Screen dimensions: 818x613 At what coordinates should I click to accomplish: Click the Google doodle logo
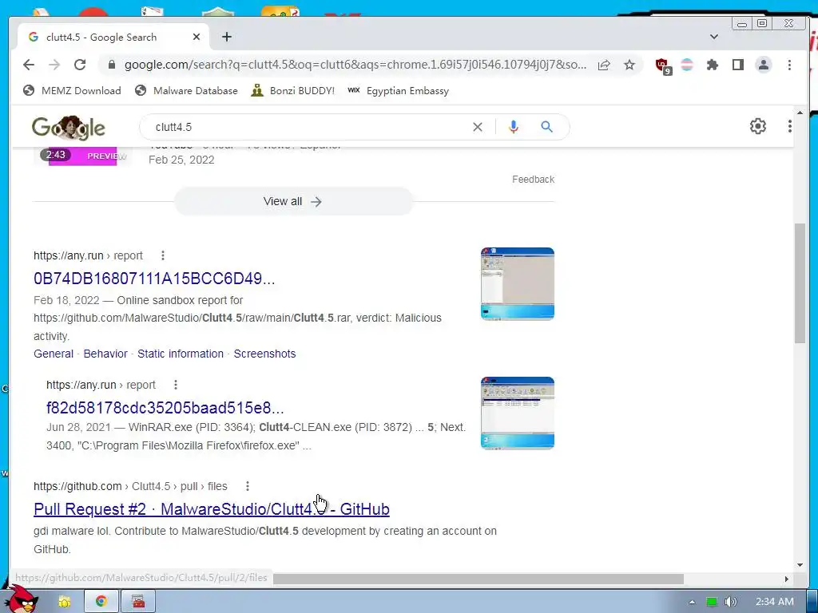coord(69,127)
